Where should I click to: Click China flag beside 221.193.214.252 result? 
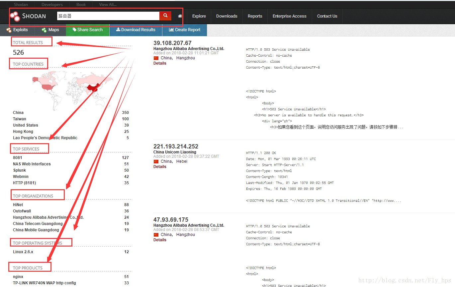click(x=156, y=161)
